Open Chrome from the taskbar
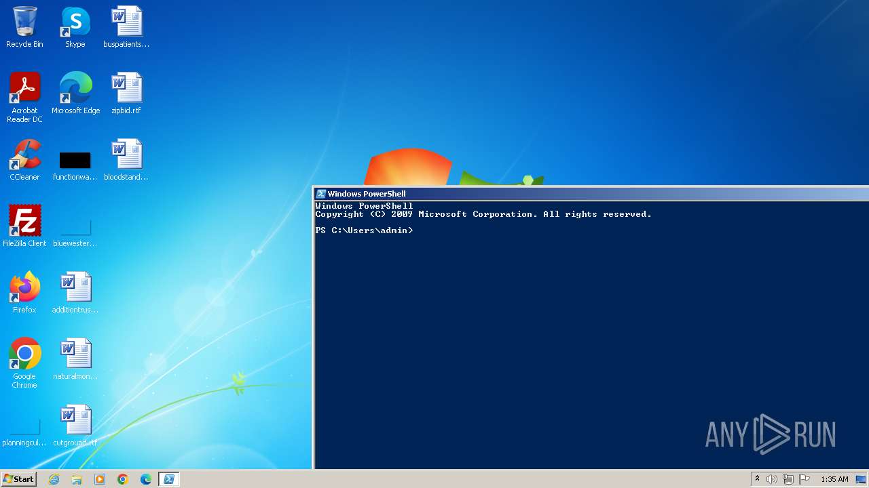869x488 pixels. pos(123,479)
